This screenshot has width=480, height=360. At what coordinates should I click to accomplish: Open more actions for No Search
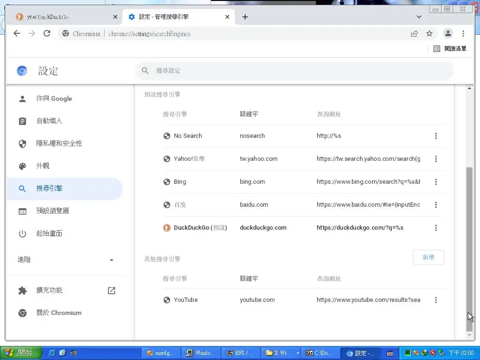click(435, 136)
